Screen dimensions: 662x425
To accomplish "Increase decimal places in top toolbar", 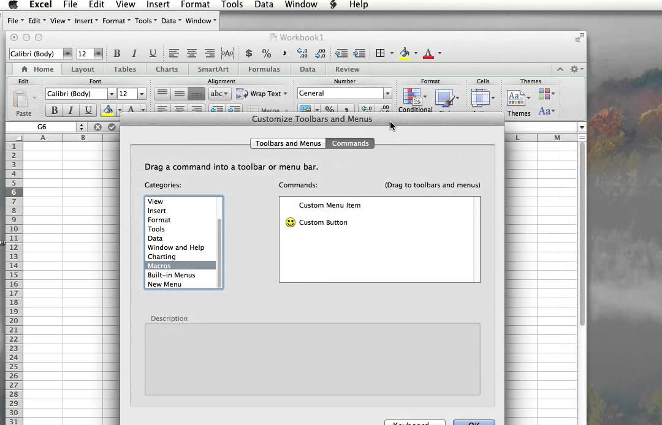I will click(x=302, y=53).
